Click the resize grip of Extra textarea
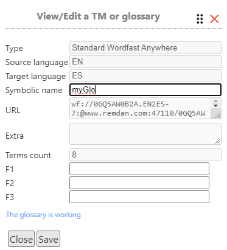227x250 pixels. click(x=218, y=141)
